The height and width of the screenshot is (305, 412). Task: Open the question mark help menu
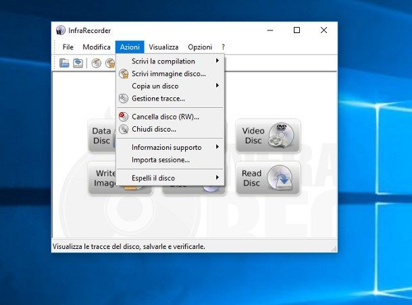pos(223,47)
